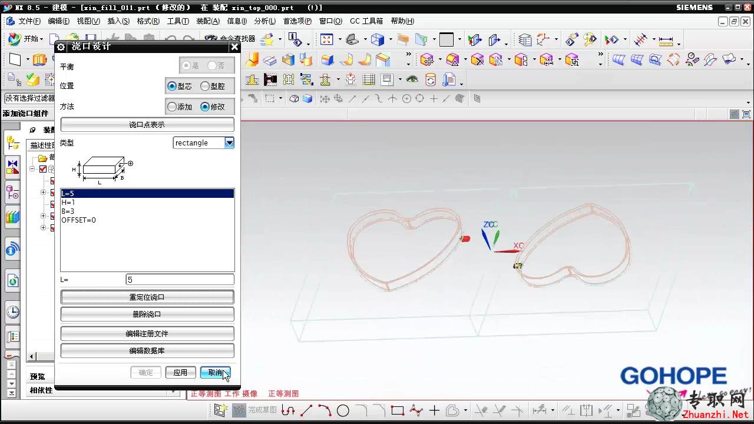Open dropdown arrow next to rendering style cube
Screen dimensions: 754x424
point(390,40)
